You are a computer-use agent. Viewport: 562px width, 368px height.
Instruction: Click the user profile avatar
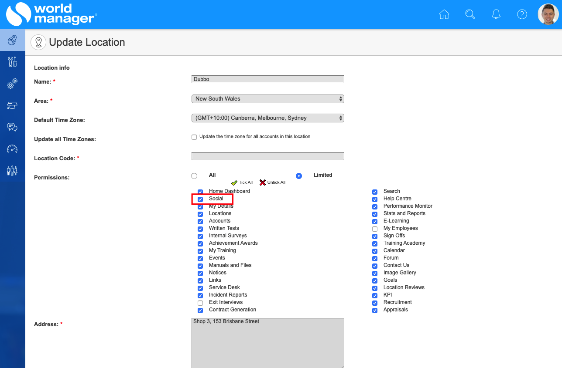click(x=548, y=14)
